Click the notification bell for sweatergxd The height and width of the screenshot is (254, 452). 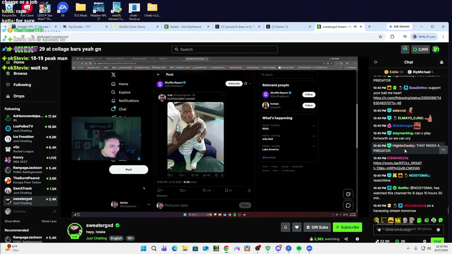pos(286,227)
